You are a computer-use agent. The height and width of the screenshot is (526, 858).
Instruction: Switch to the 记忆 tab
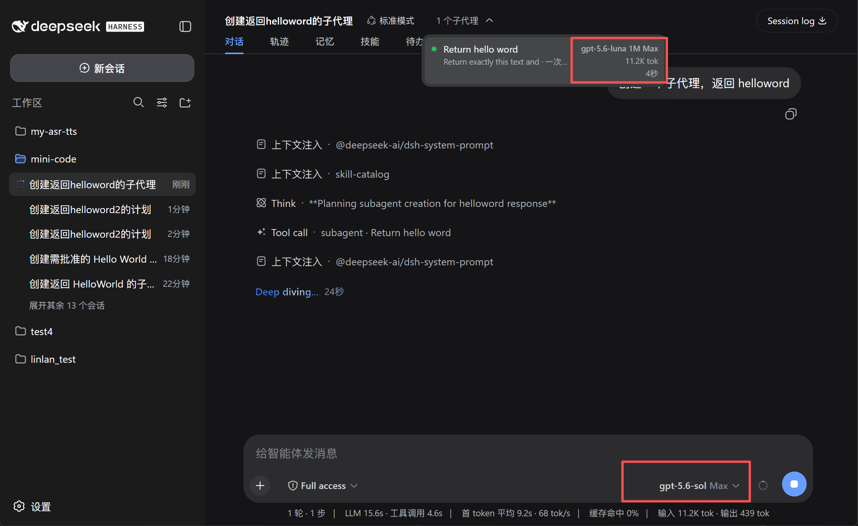324,42
